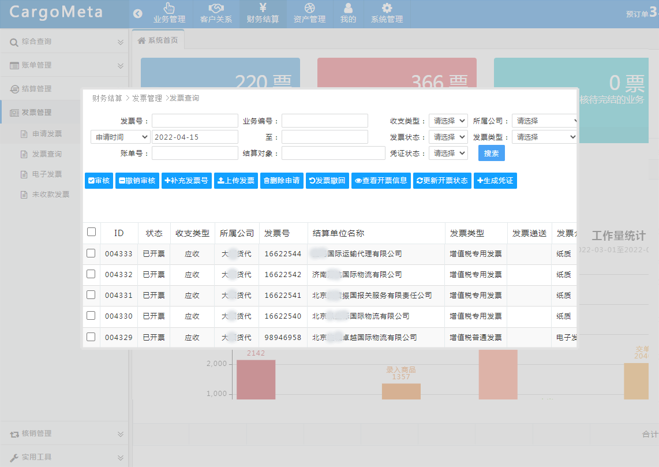Switch to 系统首页 tab
659x467 pixels.
click(x=158, y=40)
